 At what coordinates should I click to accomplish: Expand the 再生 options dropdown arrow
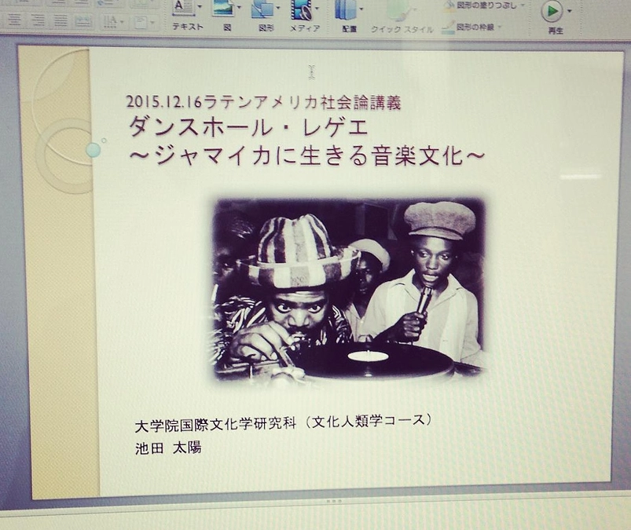tap(570, 11)
